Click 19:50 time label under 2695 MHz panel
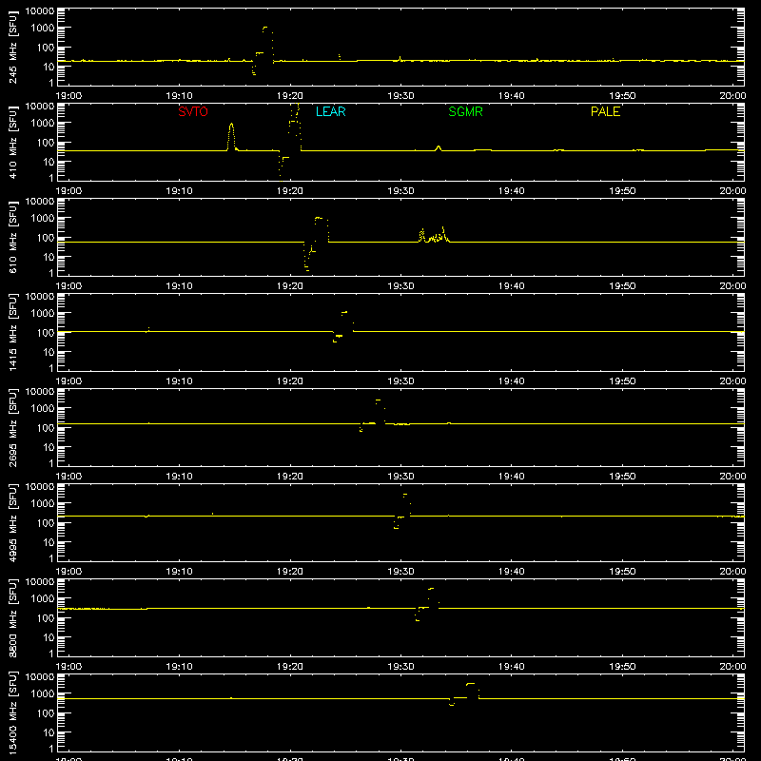 click(x=622, y=477)
